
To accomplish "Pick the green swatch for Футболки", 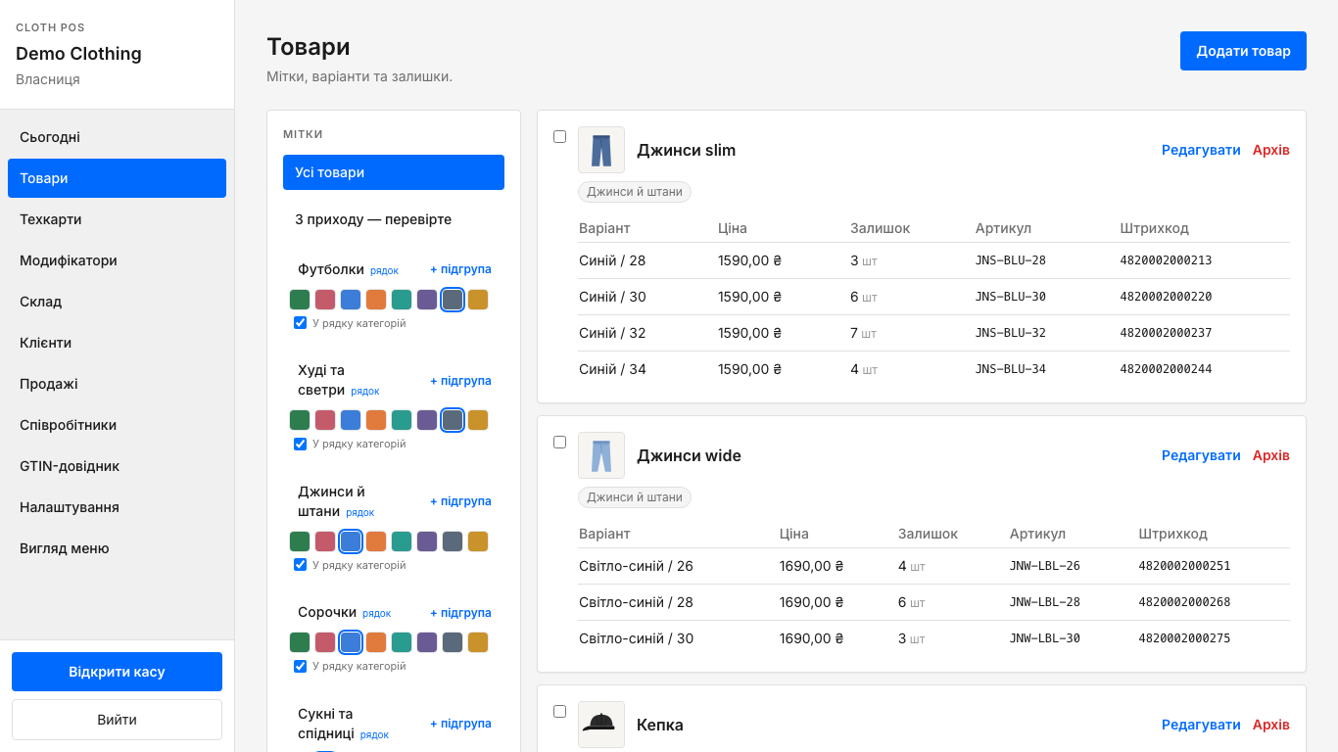I will click(300, 300).
